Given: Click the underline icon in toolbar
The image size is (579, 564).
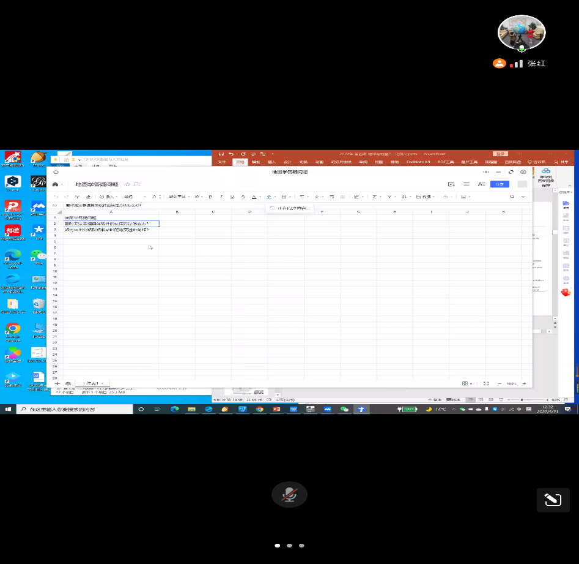Looking at the screenshot, I should [232, 197].
